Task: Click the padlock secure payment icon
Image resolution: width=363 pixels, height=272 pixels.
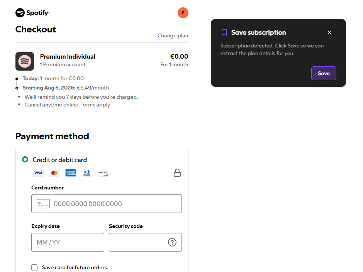Action: [177, 173]
